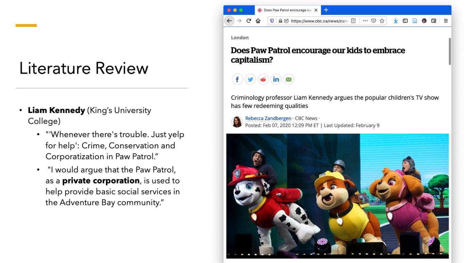Open the Firefox hamburger menu
This screenshot has height=263, width=468.
pos(446,21)
